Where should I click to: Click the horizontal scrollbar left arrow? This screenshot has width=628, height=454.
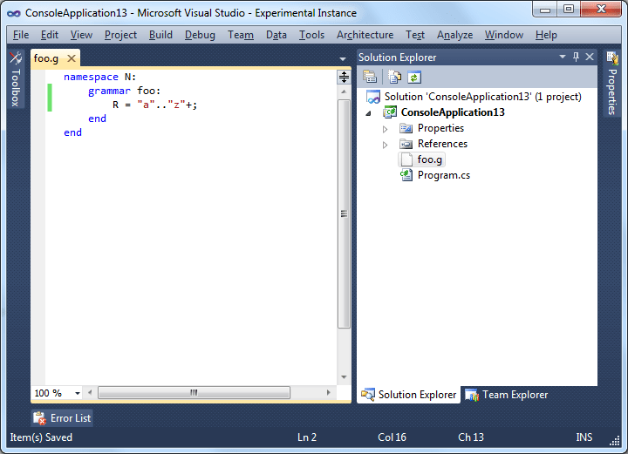pos(90,393)
